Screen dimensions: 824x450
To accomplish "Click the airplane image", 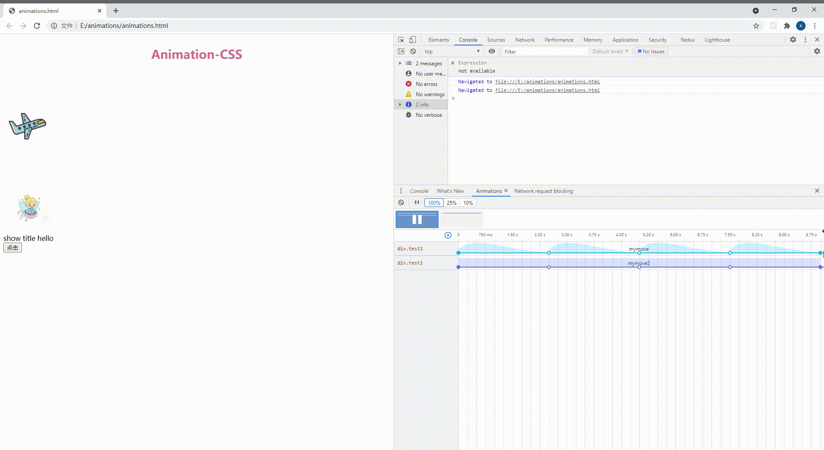I will [x=27, y=126].
